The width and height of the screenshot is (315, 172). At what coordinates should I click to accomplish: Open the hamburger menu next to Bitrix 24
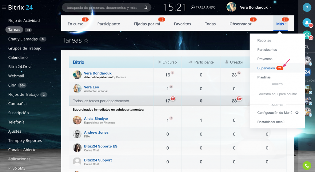[x=4, y=7]
